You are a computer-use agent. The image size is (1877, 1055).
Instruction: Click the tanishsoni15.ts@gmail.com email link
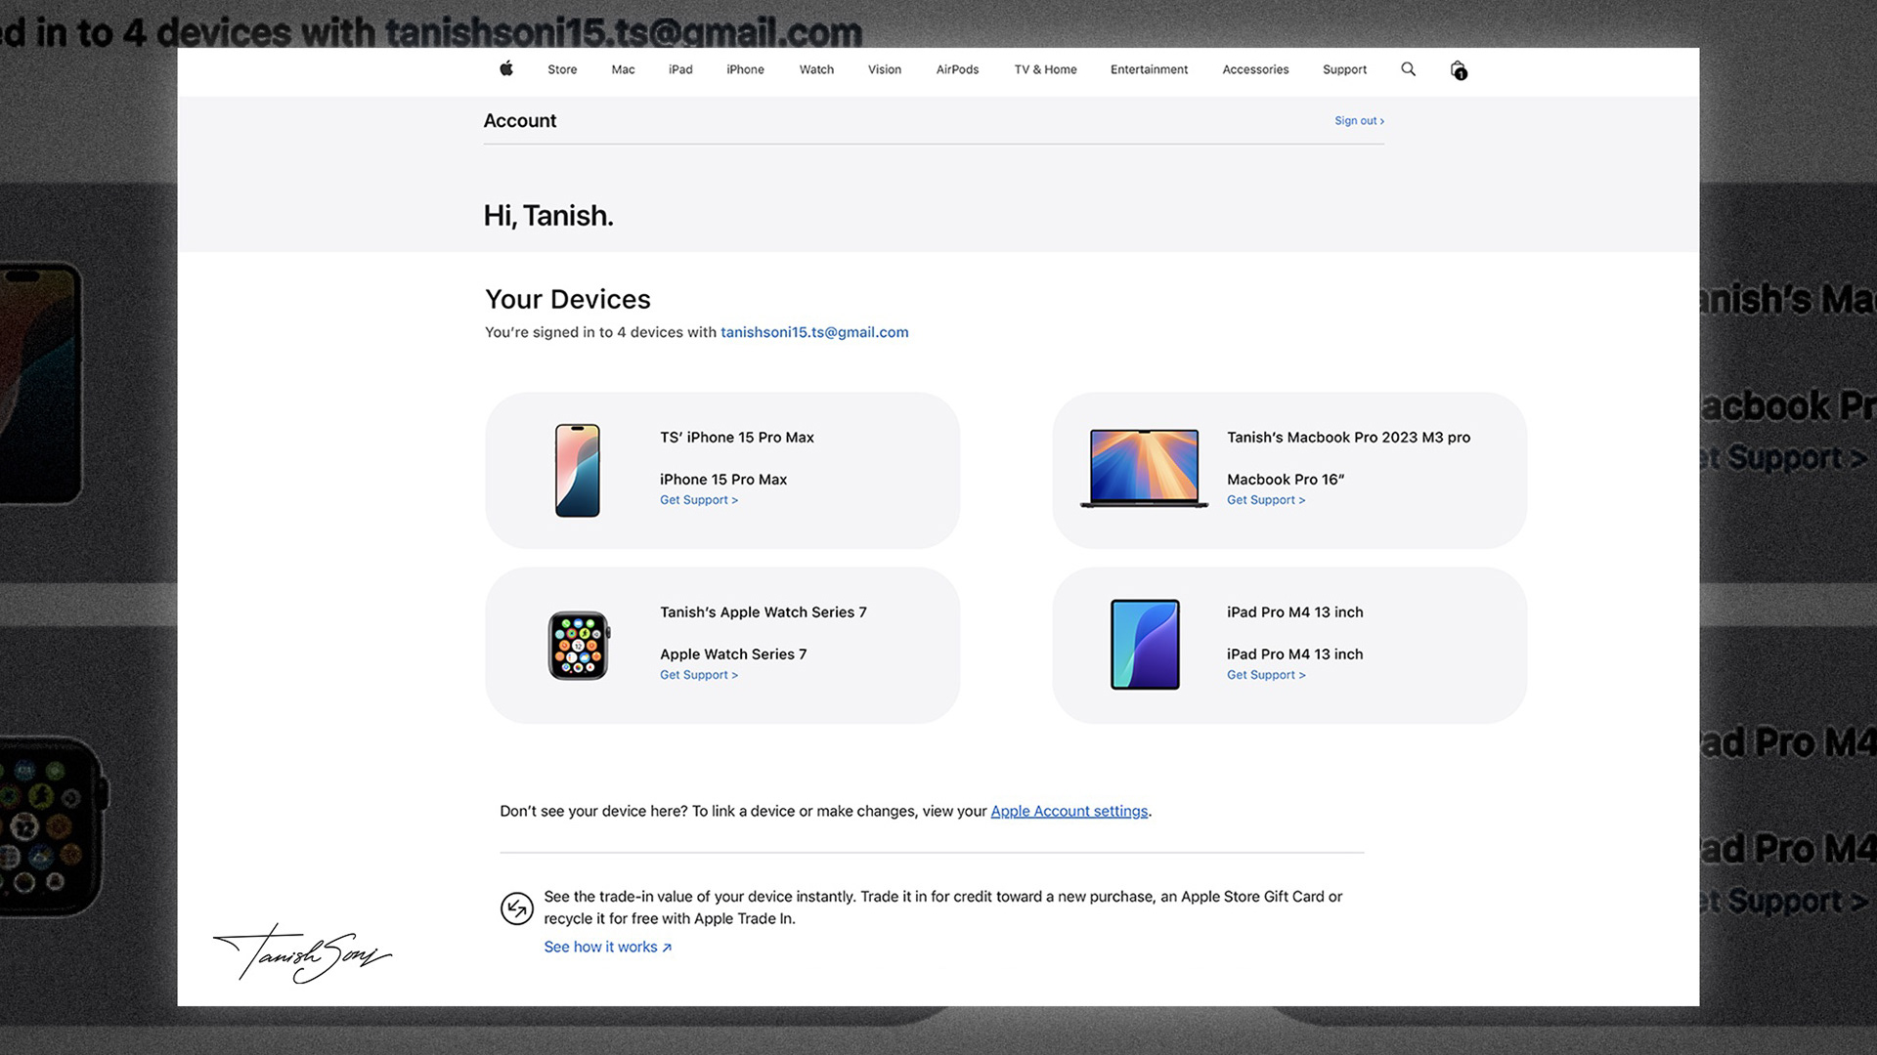pos(814,332)
